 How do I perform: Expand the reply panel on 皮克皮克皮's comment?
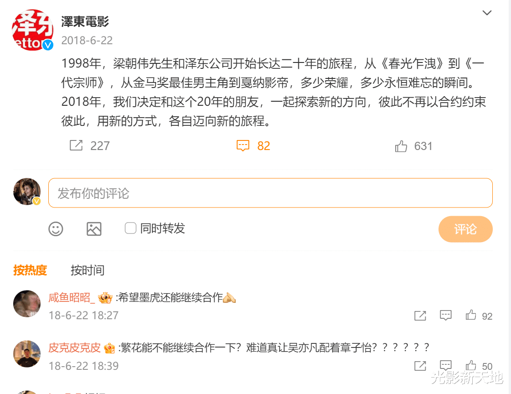click(445, 365)
